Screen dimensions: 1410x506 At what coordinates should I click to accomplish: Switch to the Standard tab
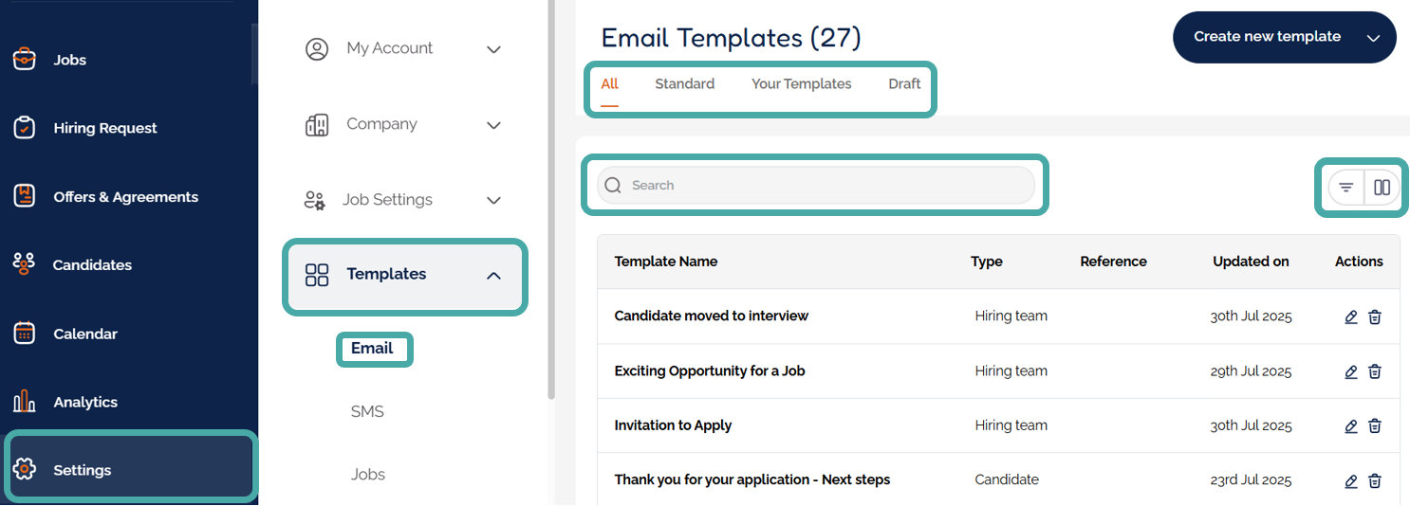point(684,84)
